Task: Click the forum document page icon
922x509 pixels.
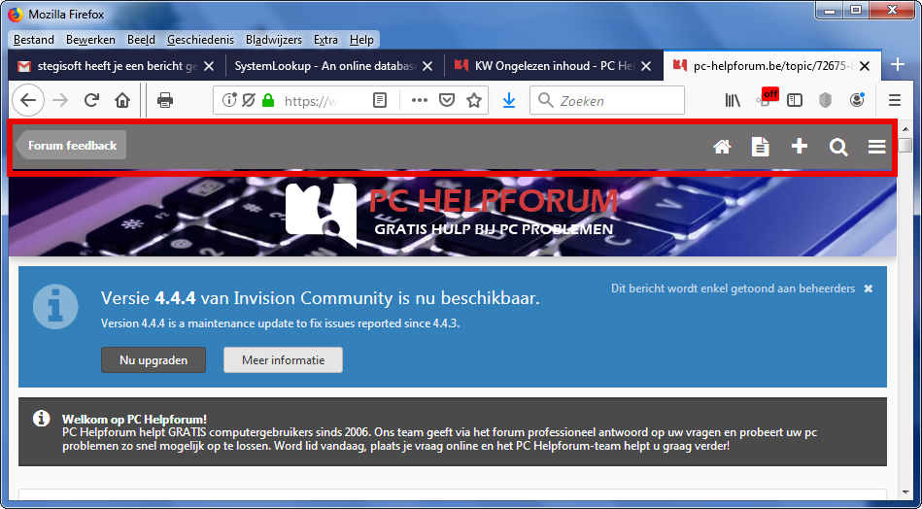Action: 761,147
